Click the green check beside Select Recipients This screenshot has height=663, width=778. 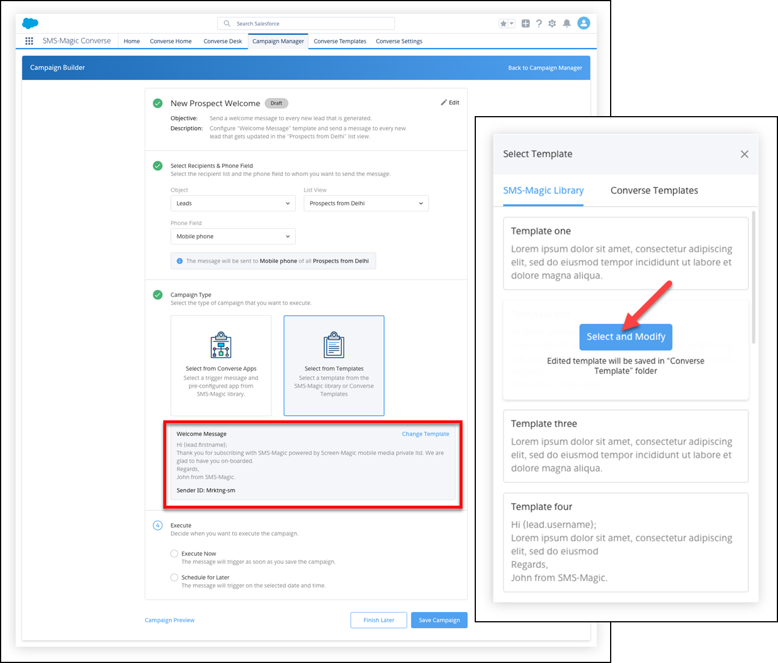pos(157,166)
